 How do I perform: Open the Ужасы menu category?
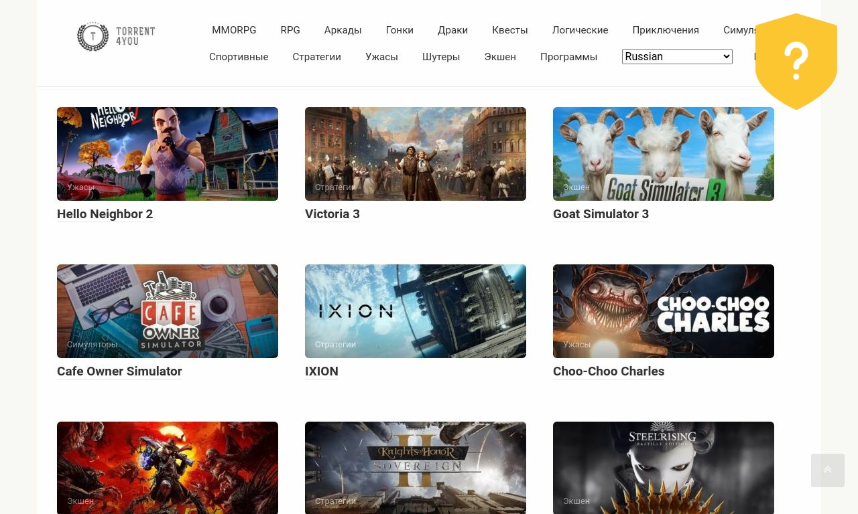[x=381, y=57]
